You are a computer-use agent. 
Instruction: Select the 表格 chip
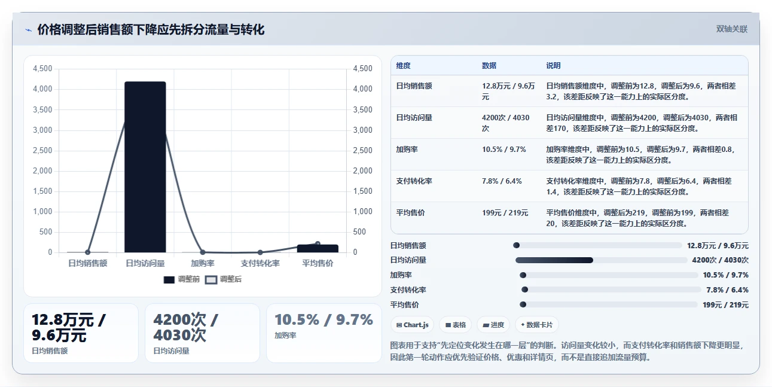[455, 325]
